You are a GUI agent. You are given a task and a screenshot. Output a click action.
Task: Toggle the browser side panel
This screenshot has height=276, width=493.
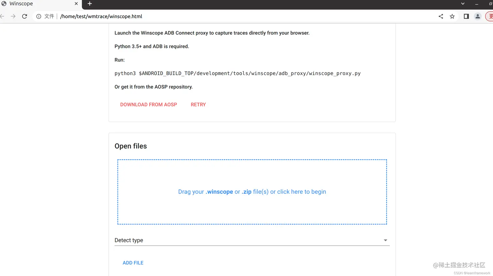click(466, 16)
